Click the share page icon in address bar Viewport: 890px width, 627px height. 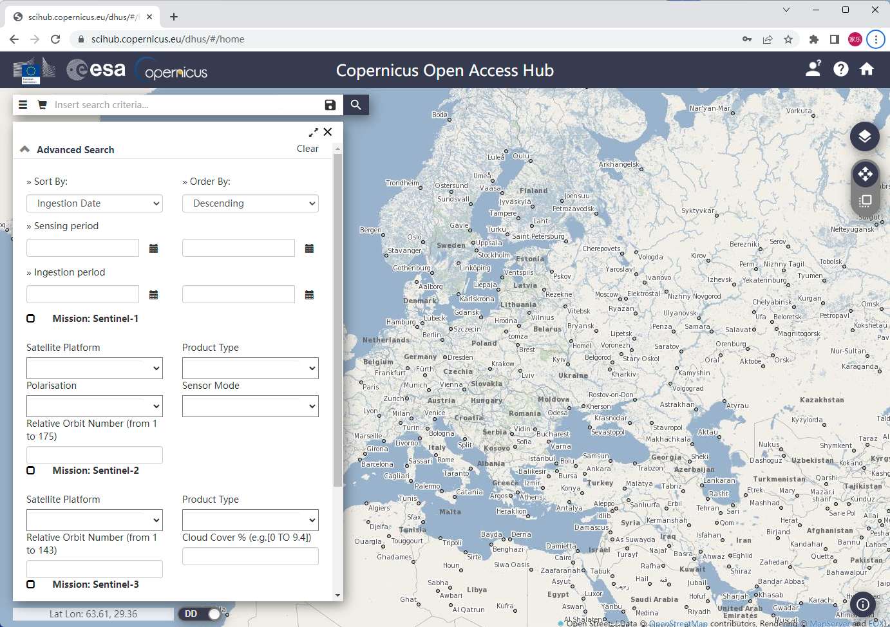(768, 39)
